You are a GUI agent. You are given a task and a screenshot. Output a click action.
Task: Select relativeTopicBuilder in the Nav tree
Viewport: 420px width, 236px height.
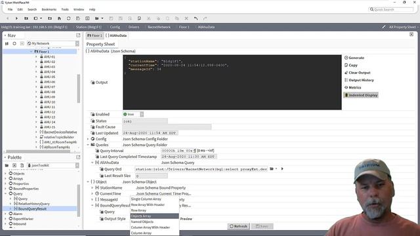point(59,137)
